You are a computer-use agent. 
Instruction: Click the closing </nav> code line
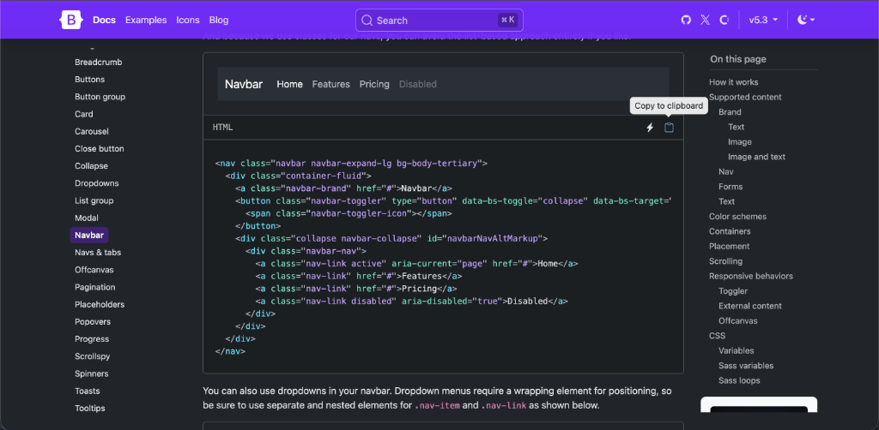click(x=230, y=352)
